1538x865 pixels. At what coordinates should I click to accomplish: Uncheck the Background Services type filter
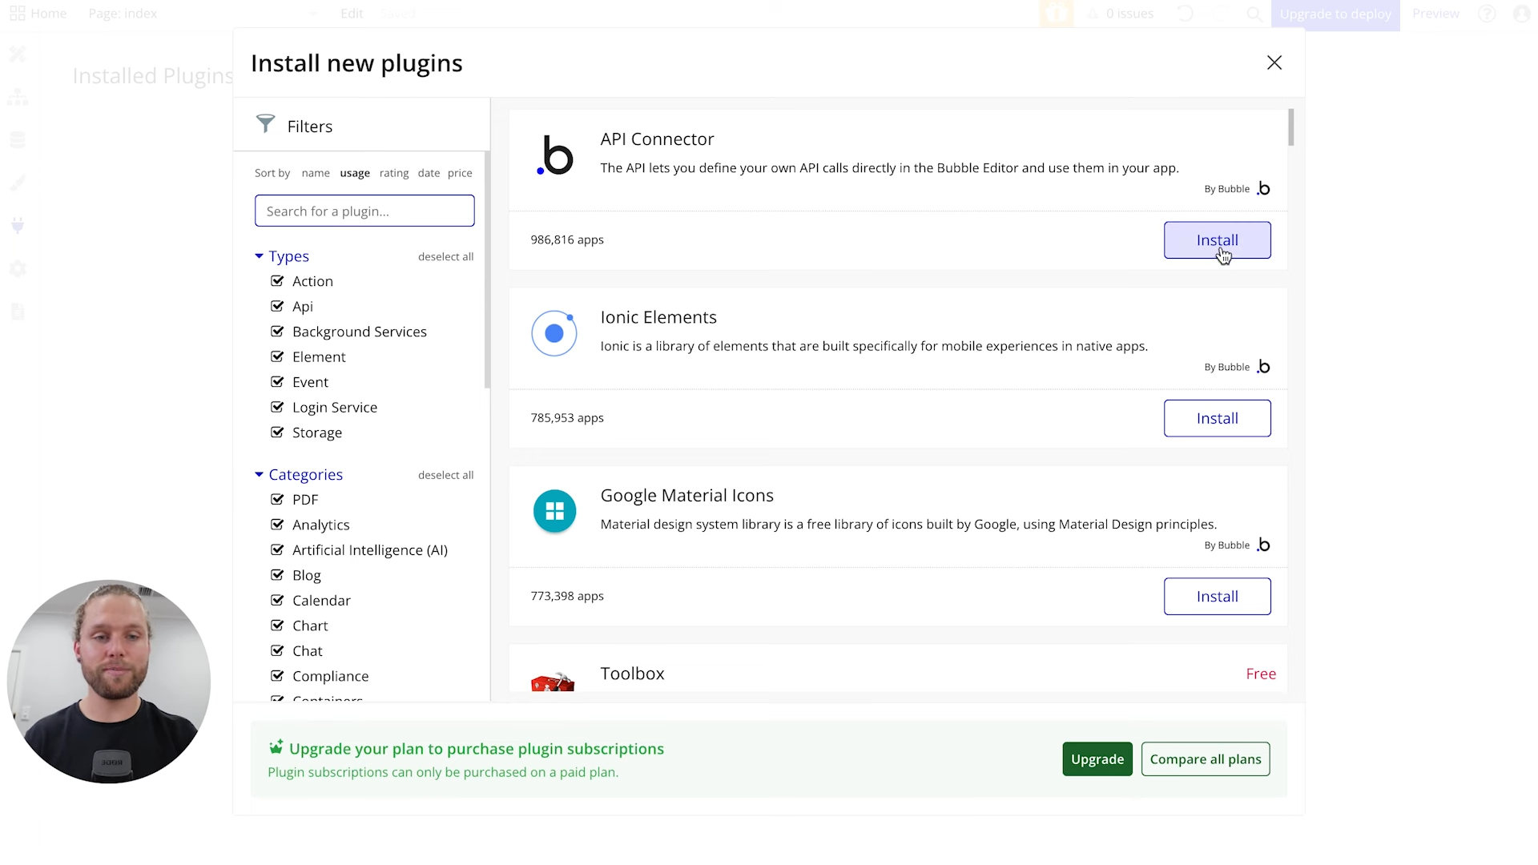[x=277, y=331]
